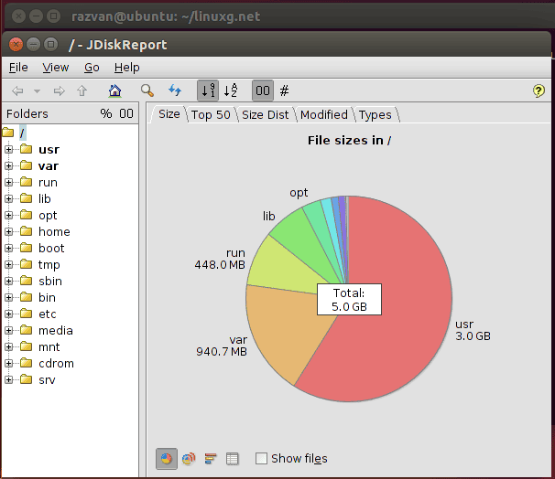The height and width of the screenshot is (479, 555).
Task: Switch to the Modified tab
Action: pyautogui.click(x=324, y=115)
